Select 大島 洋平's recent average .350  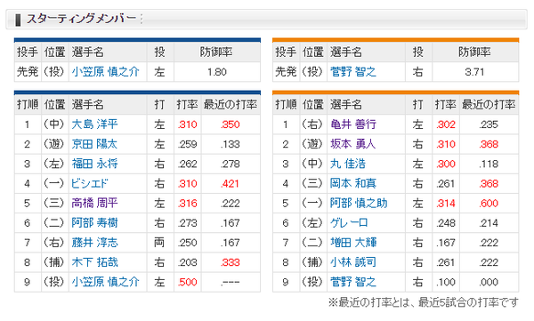[231, 124]
